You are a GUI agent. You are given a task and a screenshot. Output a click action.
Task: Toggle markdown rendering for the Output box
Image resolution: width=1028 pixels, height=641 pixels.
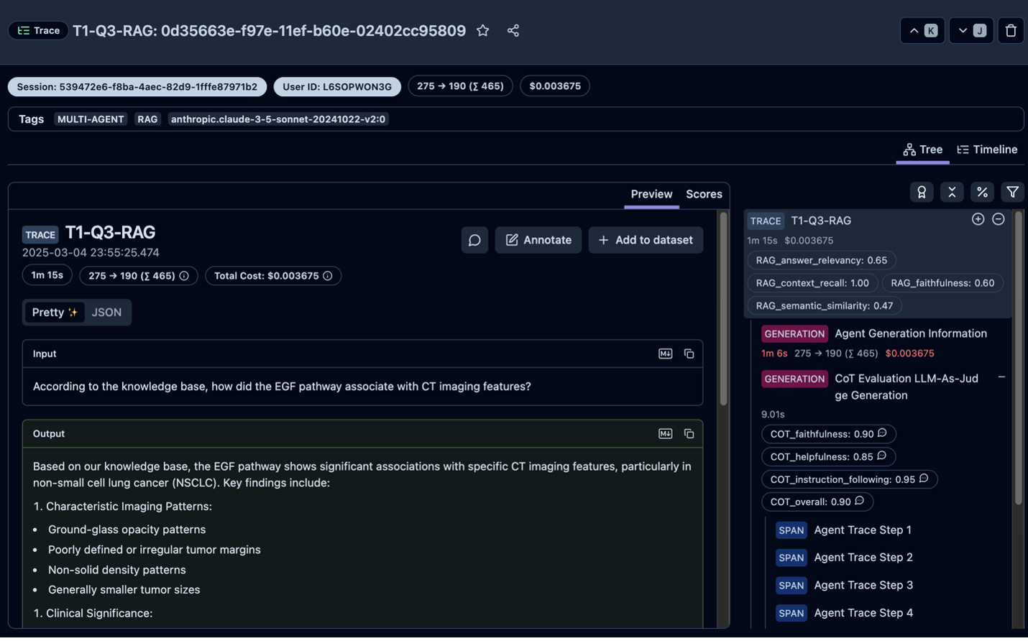[x=666, y=434]
